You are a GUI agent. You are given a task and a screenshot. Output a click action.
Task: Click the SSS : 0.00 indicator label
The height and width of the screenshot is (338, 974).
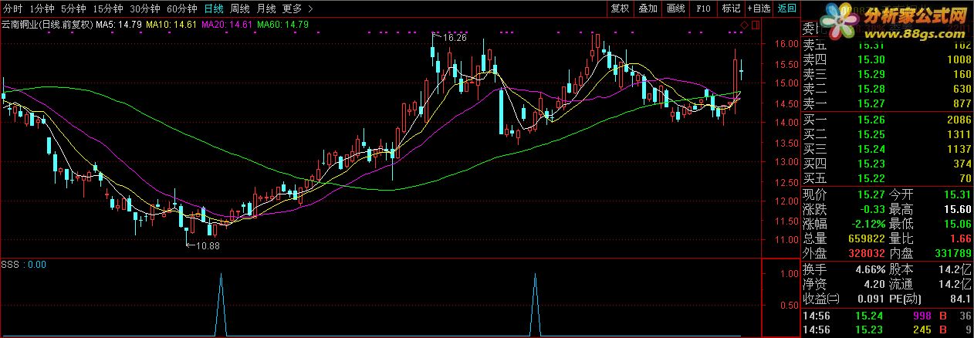coord(24,264)
